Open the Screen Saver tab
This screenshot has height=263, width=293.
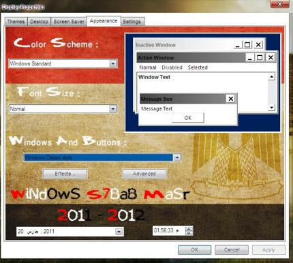(69, 22)
